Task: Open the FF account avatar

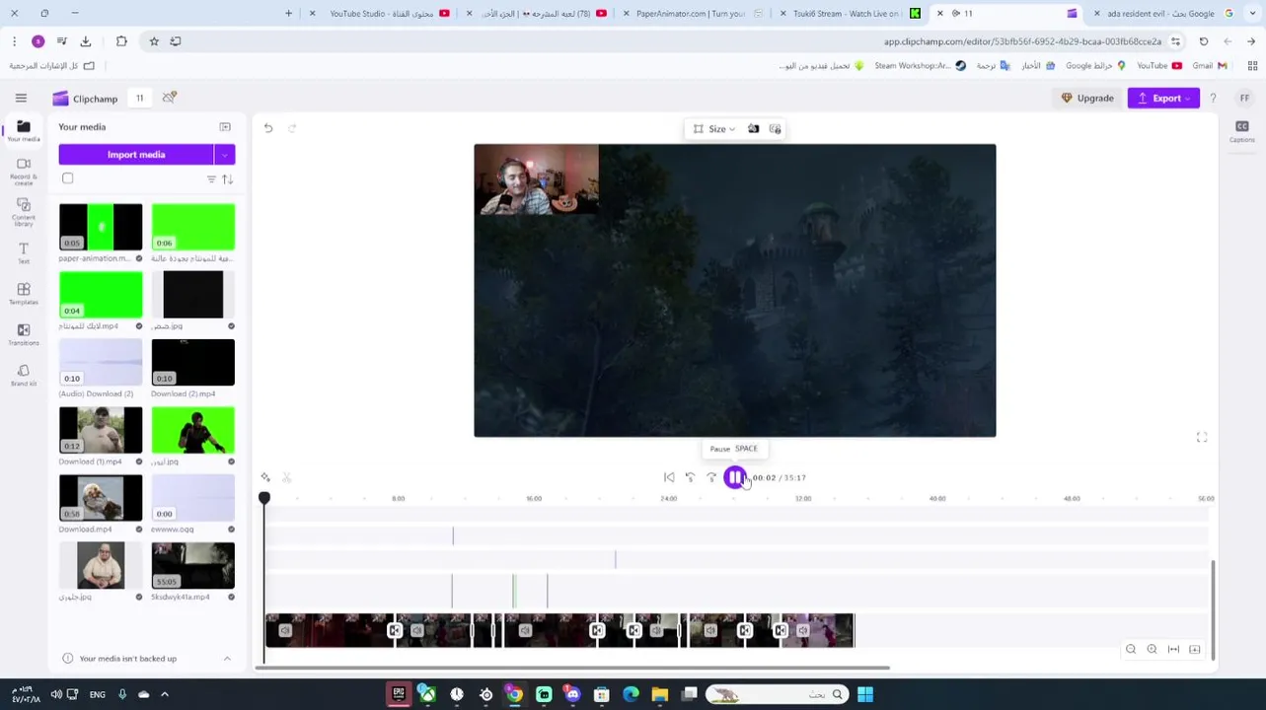Action: (x=1244, y=98)
